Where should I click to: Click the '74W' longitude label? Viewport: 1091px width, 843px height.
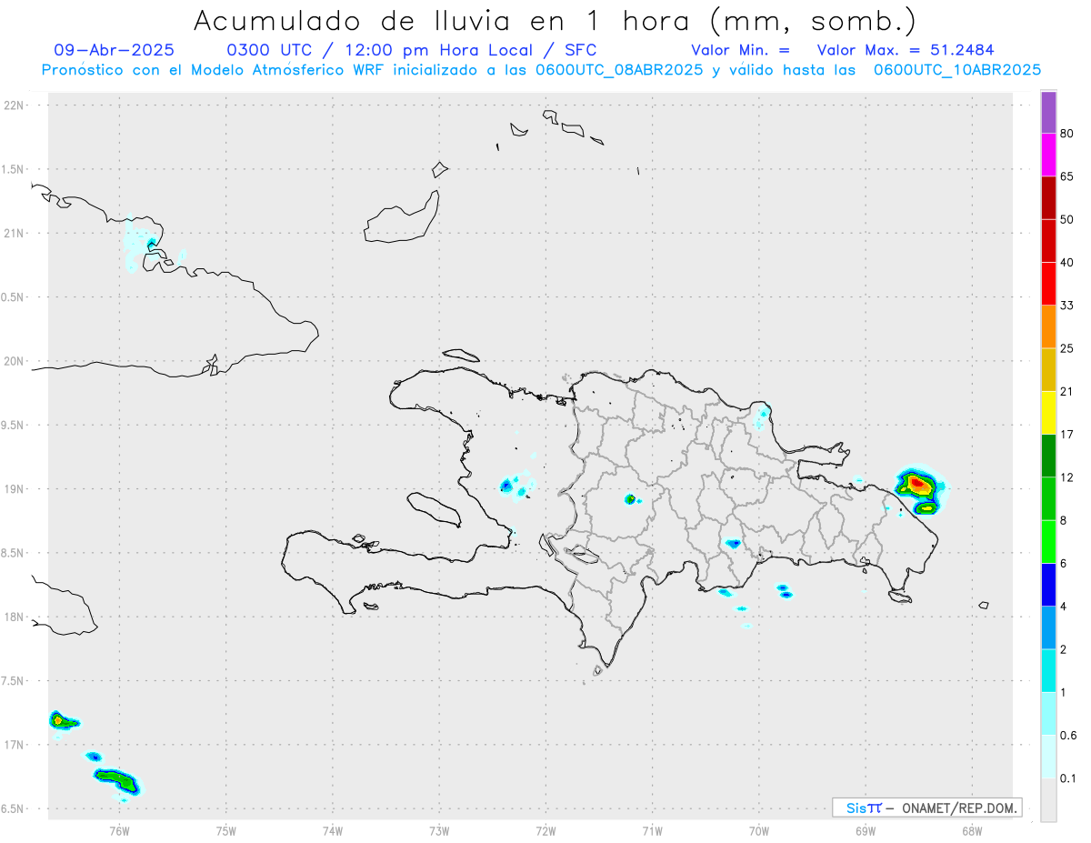[x=333, y=831]
